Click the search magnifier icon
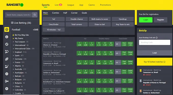 coord(35,15)
